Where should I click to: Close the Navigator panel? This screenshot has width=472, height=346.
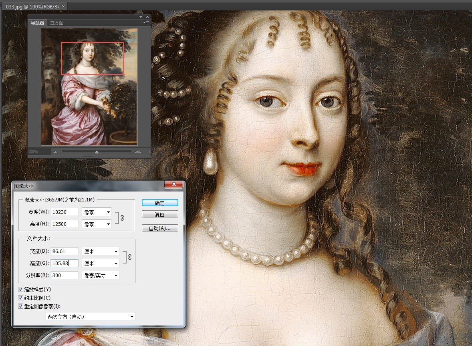147,16
